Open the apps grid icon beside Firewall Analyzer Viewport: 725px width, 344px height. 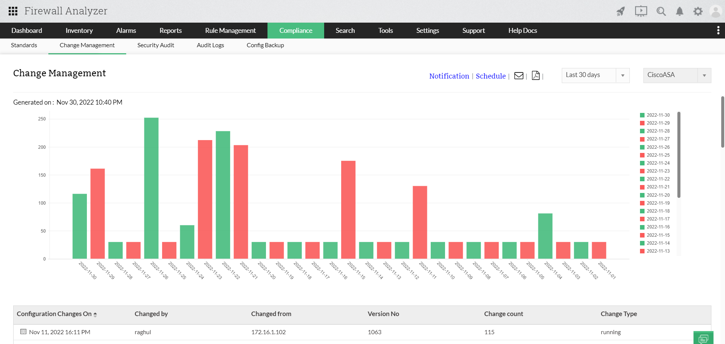[x=12, y=11]
